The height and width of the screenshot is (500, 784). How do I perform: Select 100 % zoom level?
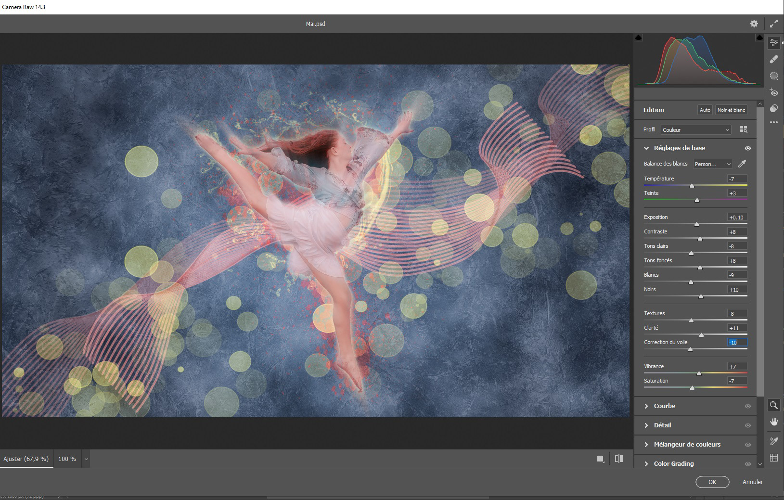[x=67, y=459]
